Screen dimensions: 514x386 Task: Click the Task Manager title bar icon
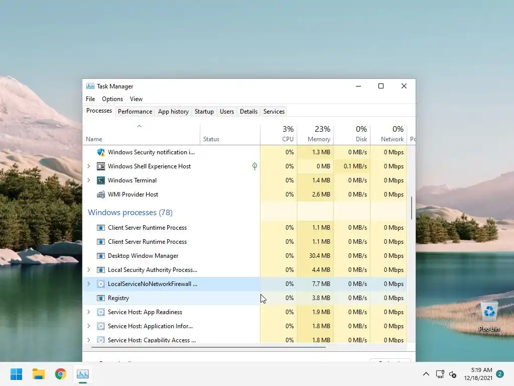(x=90, y=86)
